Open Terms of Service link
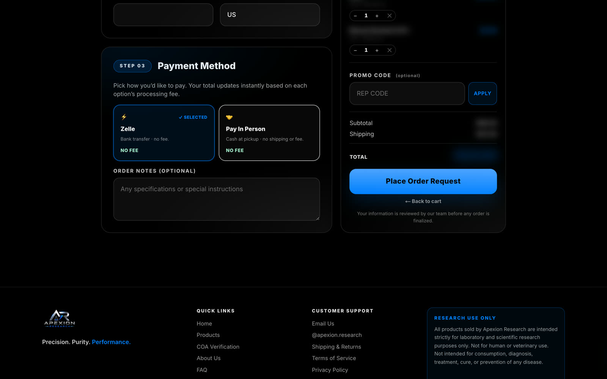The height and width of the screenshot is (379, 607). tap(334, 358)
